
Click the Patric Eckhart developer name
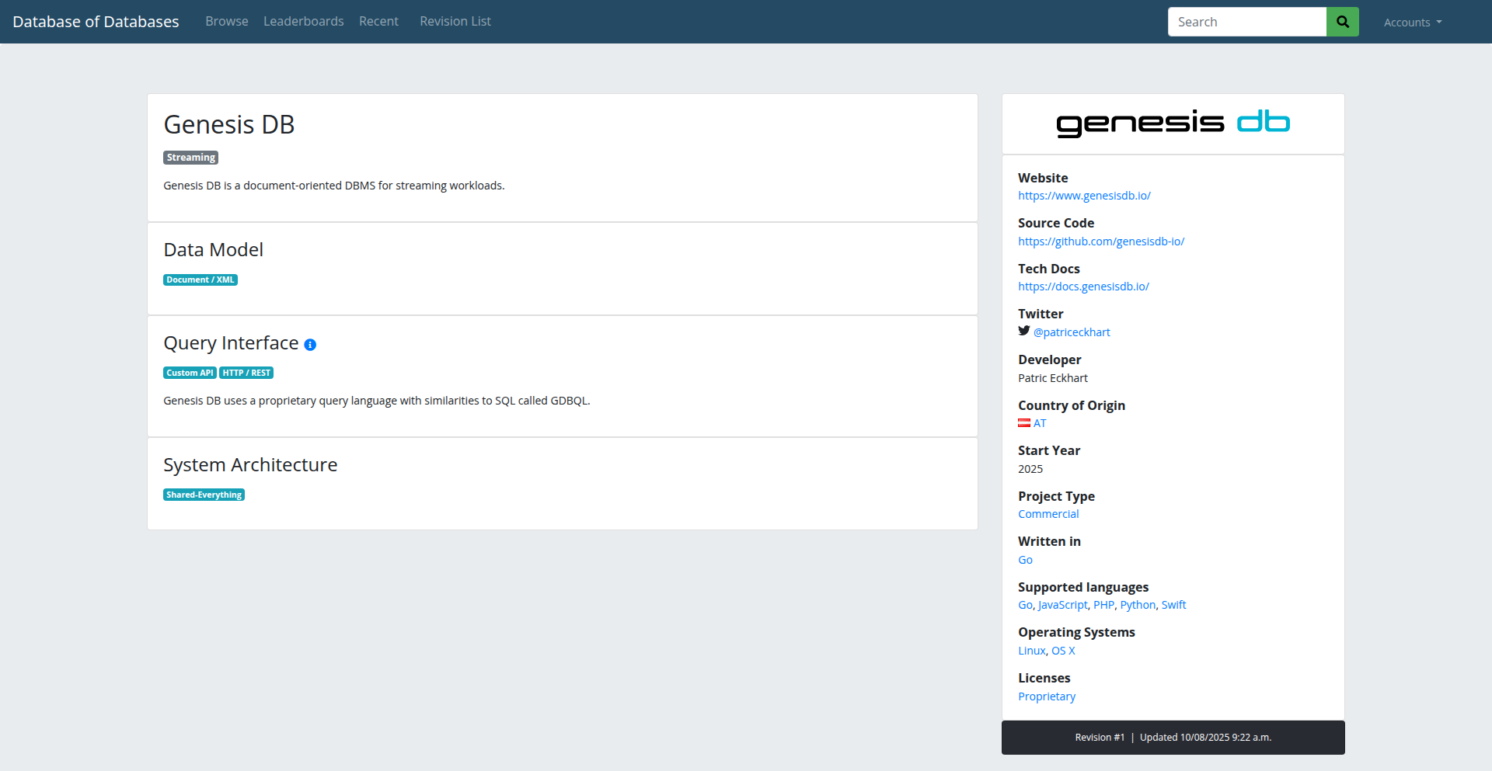point(1053,378)
